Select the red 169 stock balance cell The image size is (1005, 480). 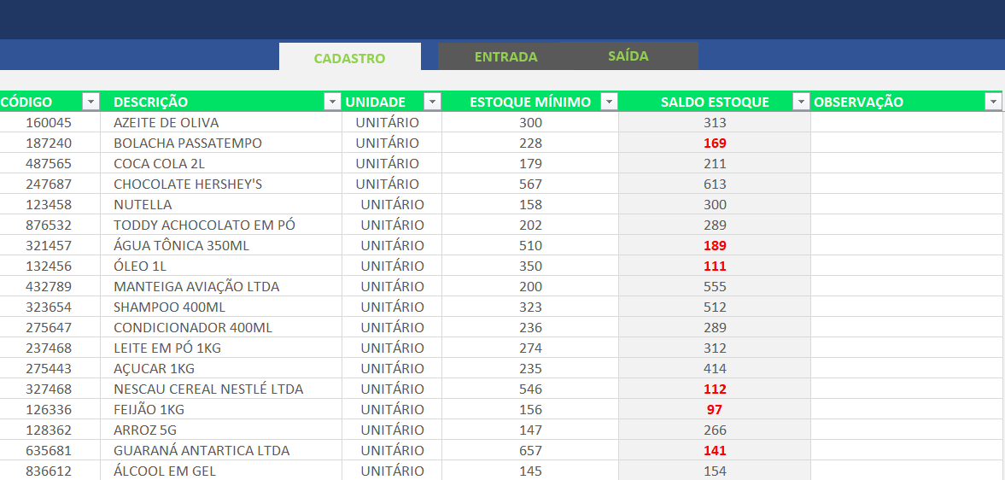[x=715, y=143]
